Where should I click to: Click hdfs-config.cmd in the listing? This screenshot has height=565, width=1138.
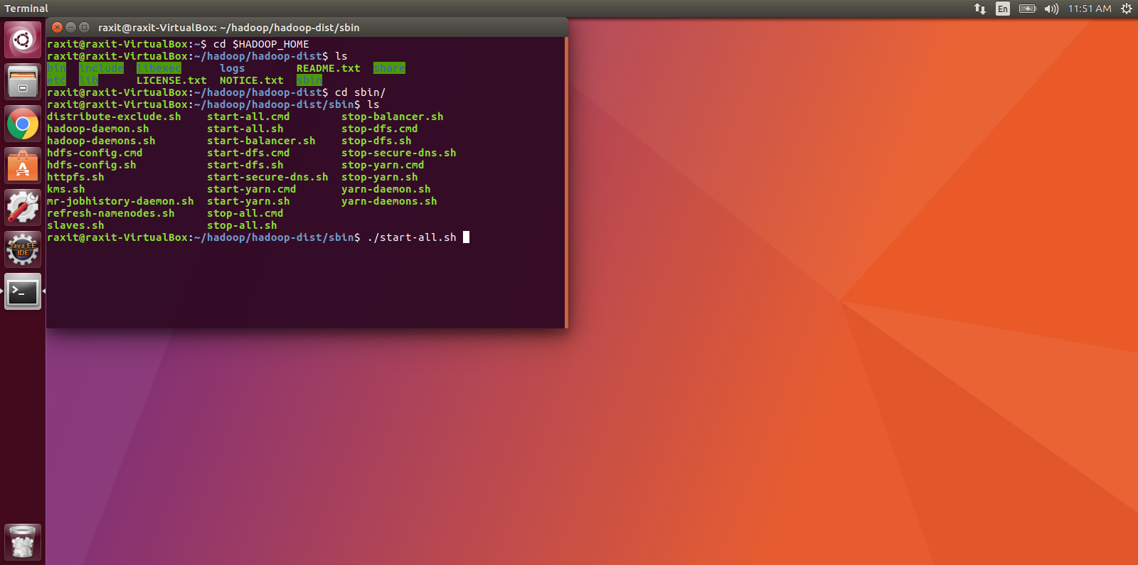[95, 153]
